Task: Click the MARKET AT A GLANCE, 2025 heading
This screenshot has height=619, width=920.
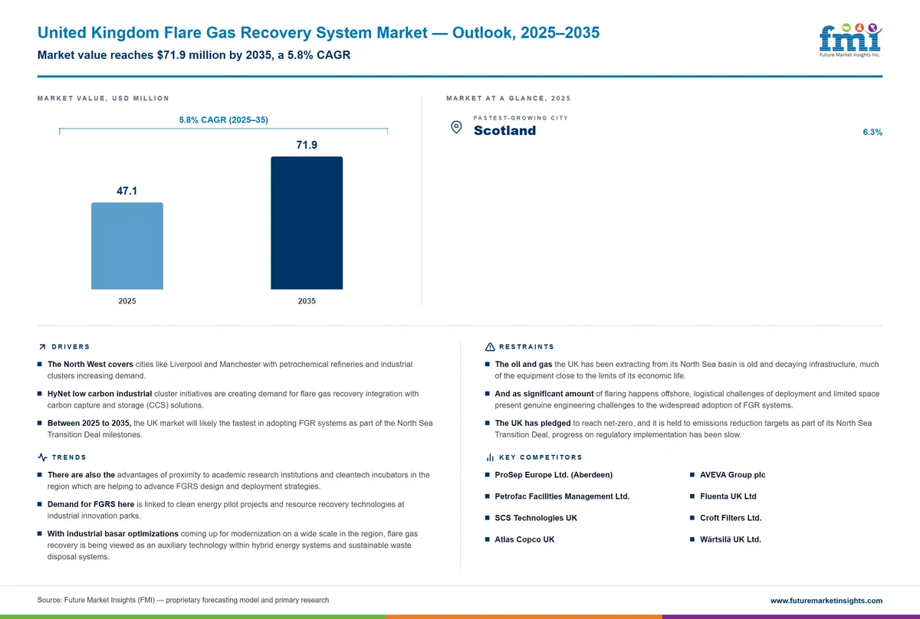Action: [508, 98]
